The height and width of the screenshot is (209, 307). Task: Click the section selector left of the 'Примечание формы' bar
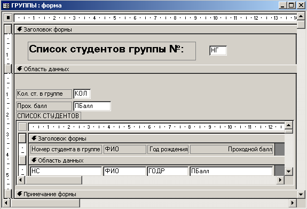click(x=8, y=194)
